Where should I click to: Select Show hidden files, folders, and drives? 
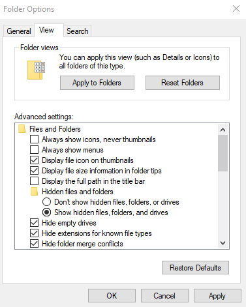46,212
